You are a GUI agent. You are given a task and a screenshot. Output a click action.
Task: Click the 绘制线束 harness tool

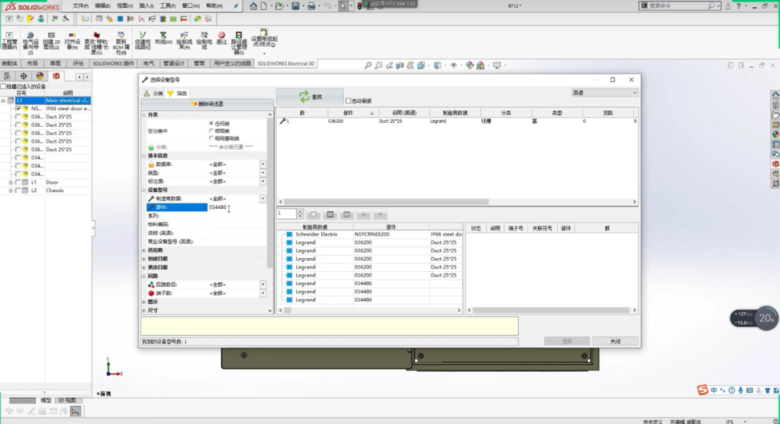coord(184,41)
